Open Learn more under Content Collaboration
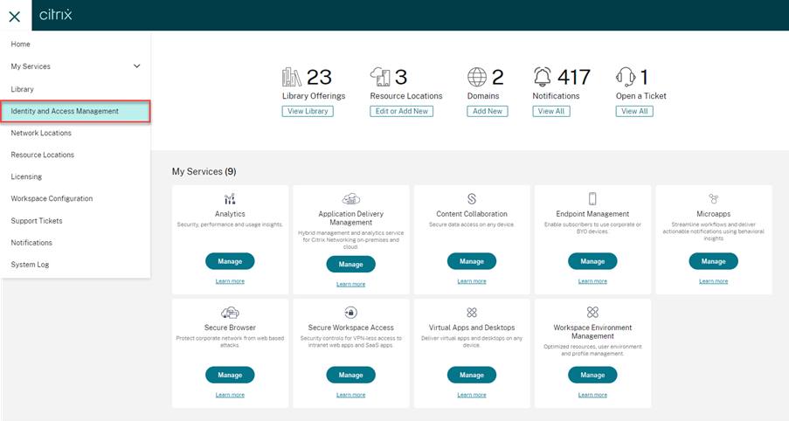Viewport: 789px width, 421px height. pos(472,281)
